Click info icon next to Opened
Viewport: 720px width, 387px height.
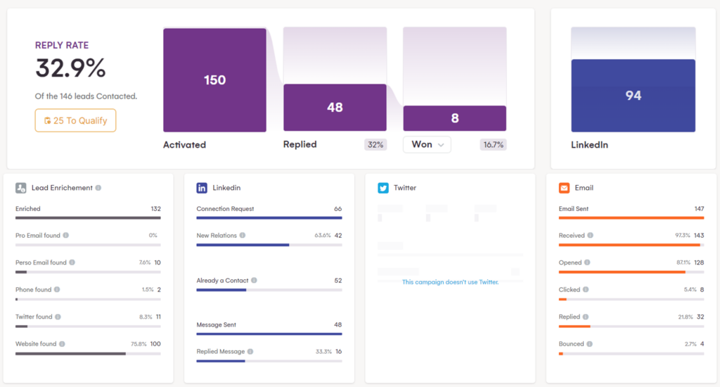[589, 262]
